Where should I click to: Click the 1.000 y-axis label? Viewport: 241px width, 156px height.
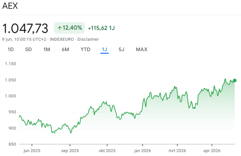point(10,96)
